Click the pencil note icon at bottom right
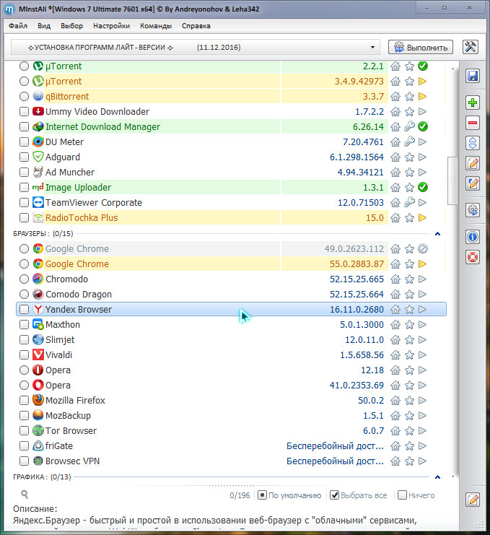Viewport: 490px width, 535px height. (x=472, y=500)
